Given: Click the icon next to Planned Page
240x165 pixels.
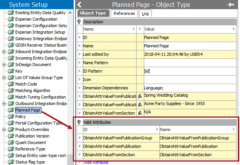Looking at the screenshot, I should coord(11,110).
